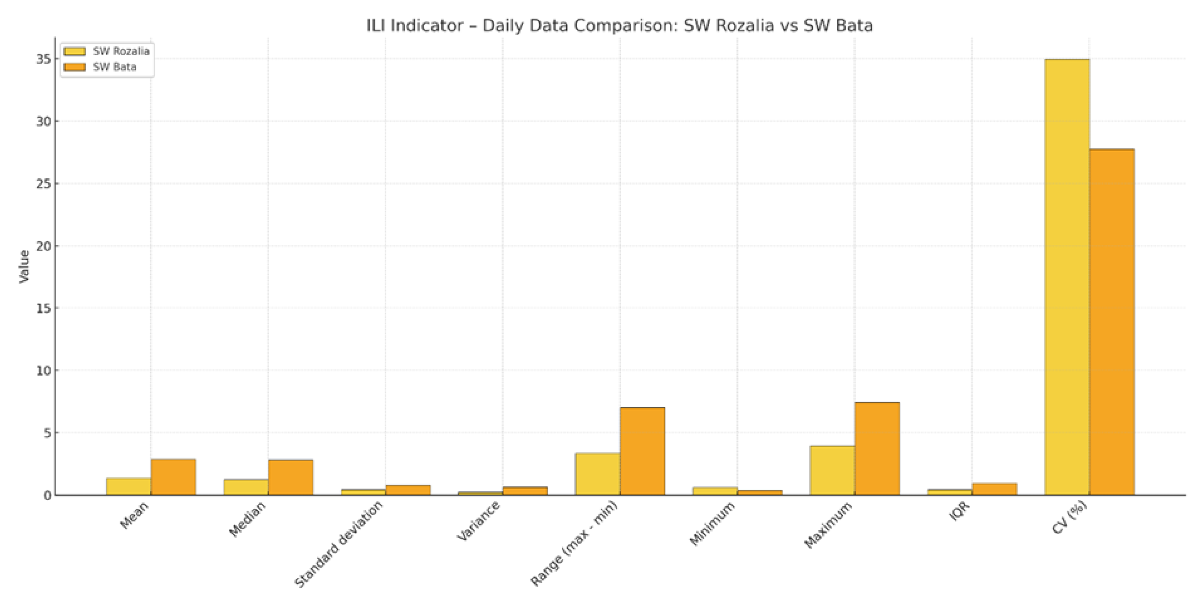Click the SW Bata legend color swatch

point(75,67)
